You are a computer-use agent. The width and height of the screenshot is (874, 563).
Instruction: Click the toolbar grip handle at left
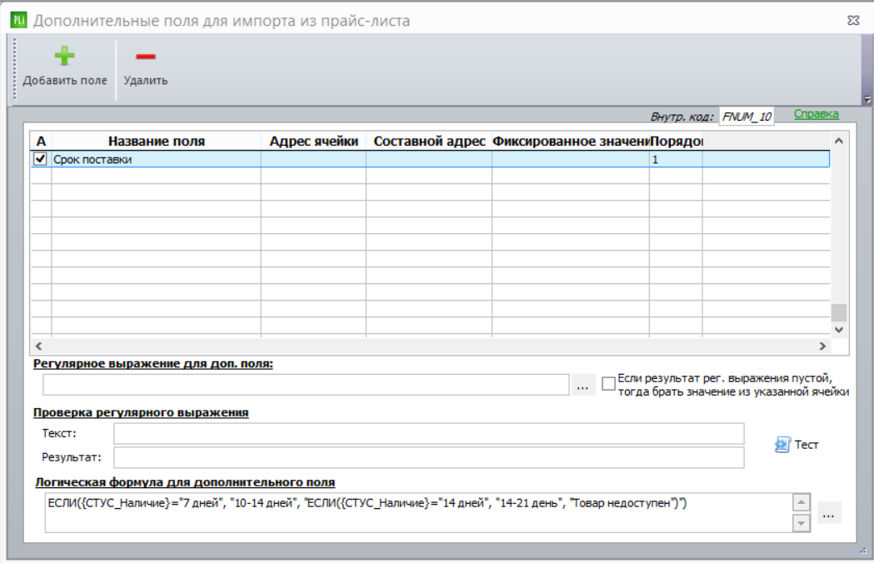pyautogui.click(x=15, y=69)
